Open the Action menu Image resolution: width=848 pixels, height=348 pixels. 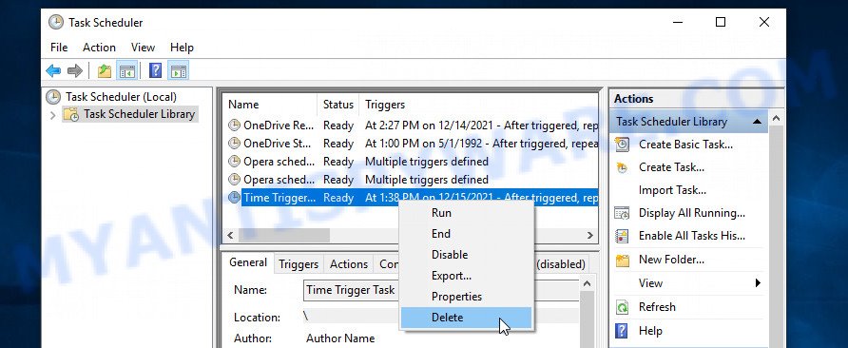[99, 48]
